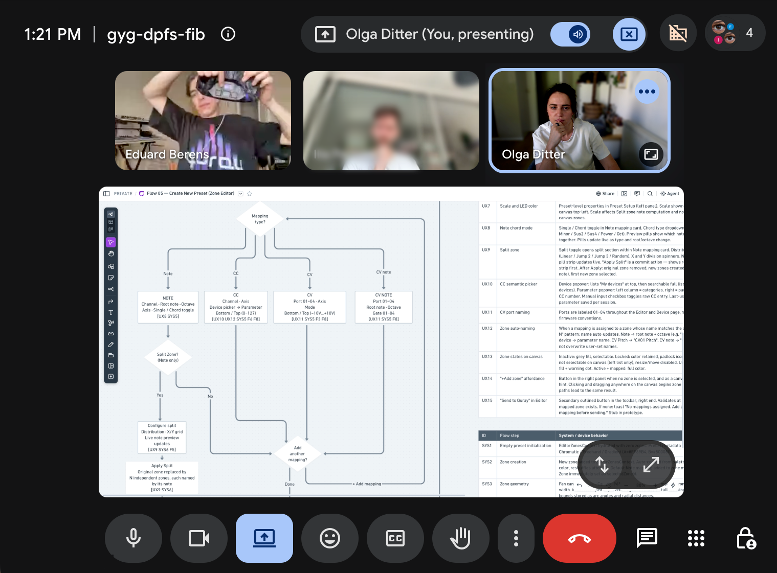Switch to board view mode in left toolbar
Image resolution: width=777 pixels, height=573 pixels.
111,230
